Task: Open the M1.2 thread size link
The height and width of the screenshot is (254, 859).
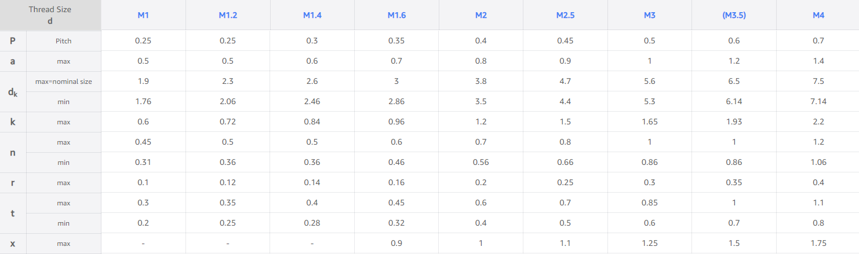Action: [x=228, y=15]
